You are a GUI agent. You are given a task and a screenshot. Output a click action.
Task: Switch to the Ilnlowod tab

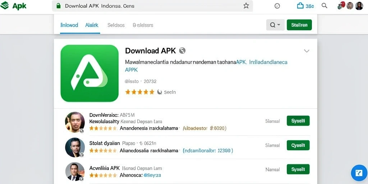(x=69, y=25)
